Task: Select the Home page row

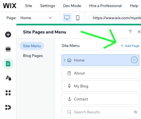Action: [x=100, y=60]
